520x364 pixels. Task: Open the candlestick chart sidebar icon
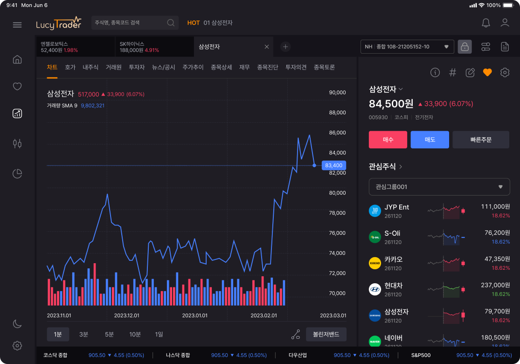[x=17, y=143]
